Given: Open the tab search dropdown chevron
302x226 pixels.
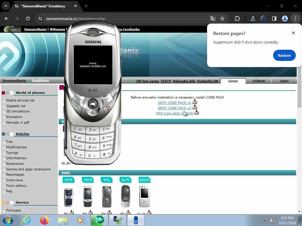Looking at the screenshot, I should [x=6, y=6].
